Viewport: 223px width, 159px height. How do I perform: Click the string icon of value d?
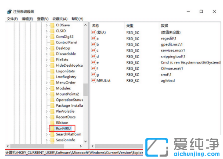(x=93, y=56)
